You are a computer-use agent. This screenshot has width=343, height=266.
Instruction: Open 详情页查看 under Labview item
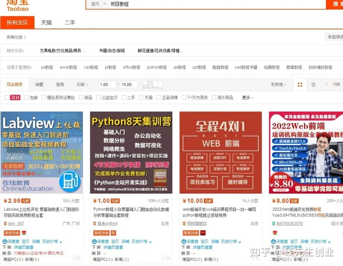[24, 247]
